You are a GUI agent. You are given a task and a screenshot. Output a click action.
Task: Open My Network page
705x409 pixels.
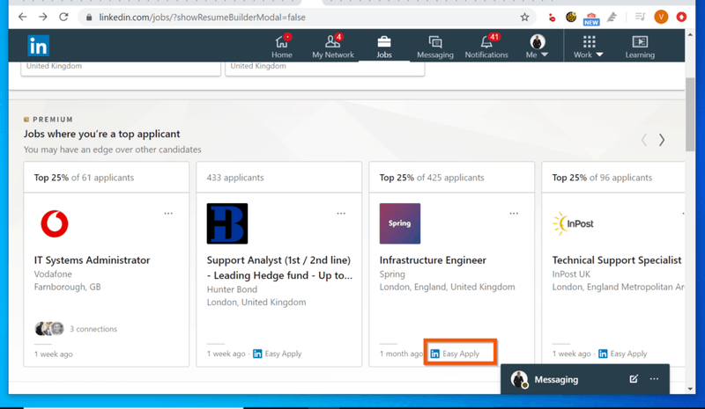[x=333, y=46]
